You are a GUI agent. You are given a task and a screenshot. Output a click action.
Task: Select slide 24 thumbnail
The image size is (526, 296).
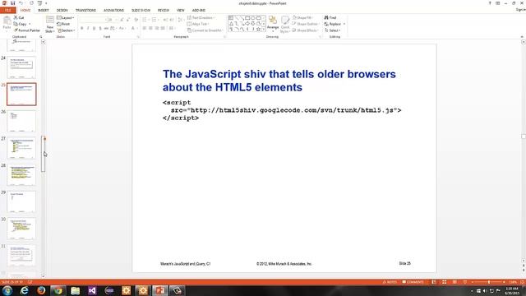click(21, 67)
